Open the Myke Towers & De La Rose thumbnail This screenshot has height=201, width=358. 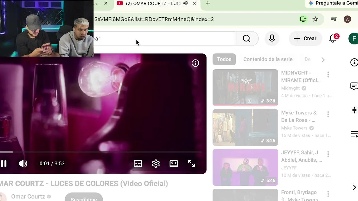pyautogui.click(x=245, y=127)
